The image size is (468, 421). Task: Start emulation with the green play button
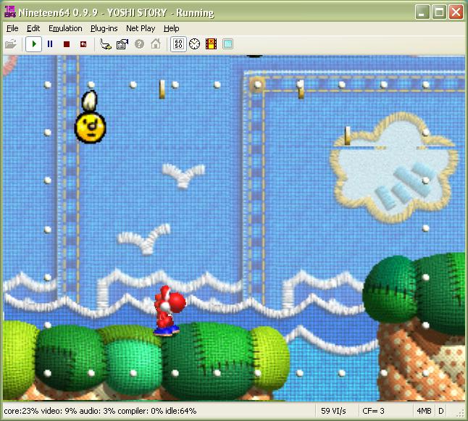point(33,44)
